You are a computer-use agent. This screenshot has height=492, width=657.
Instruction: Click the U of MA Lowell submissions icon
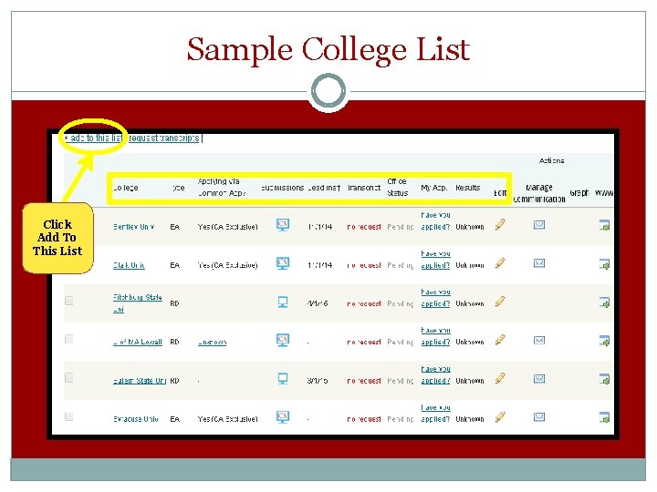pyautogui.click(x=283, y=340)
